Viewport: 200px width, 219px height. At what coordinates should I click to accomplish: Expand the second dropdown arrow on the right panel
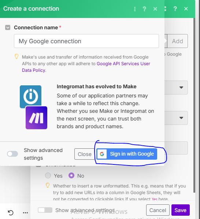181,118
